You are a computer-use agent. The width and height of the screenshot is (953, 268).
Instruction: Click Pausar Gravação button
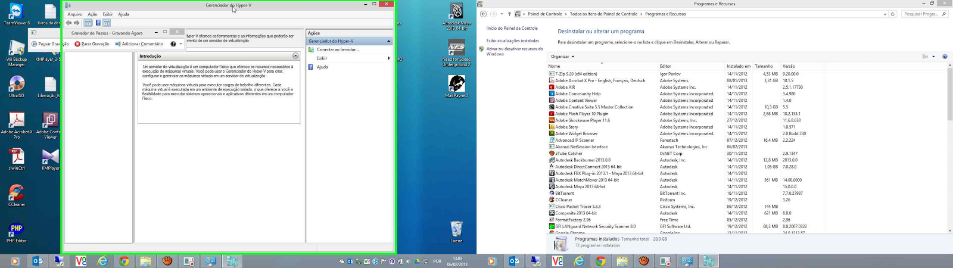(49, 43)
